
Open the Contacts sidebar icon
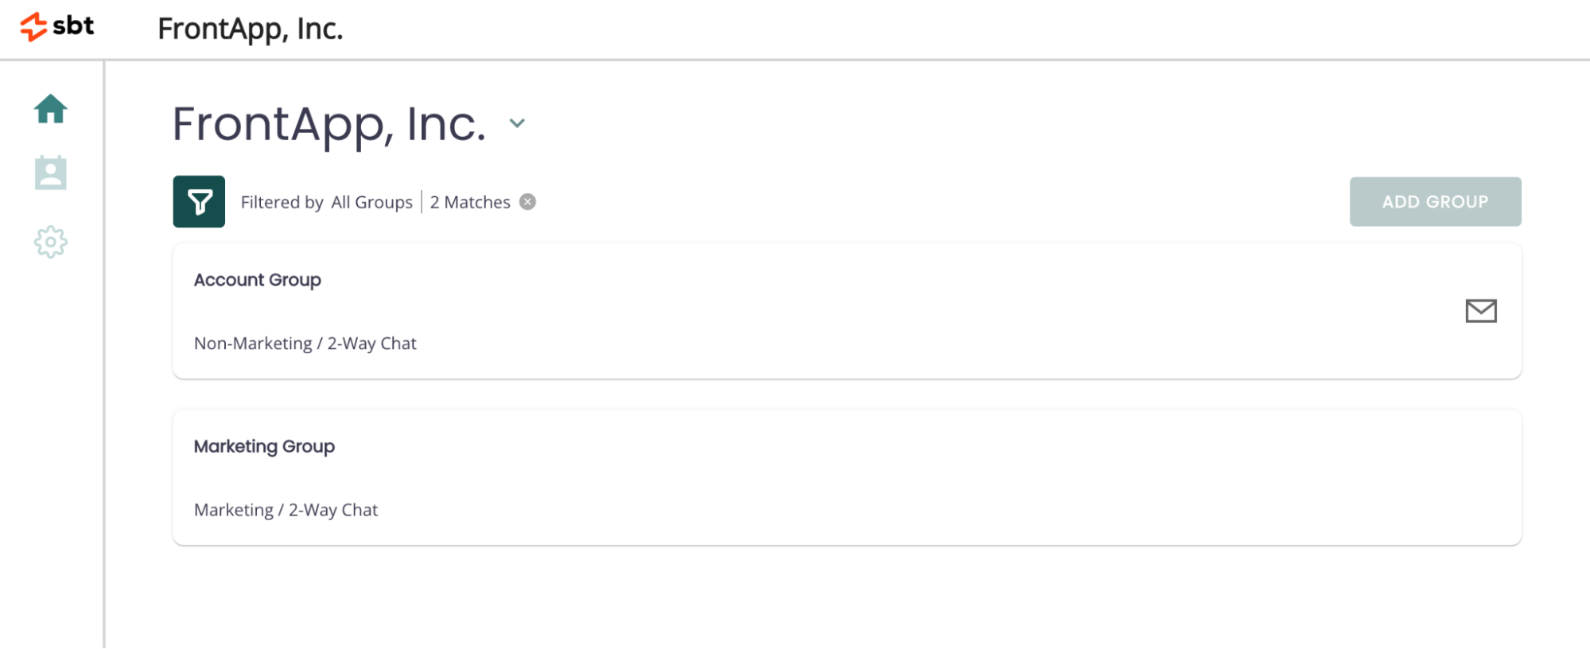point(50,173)
